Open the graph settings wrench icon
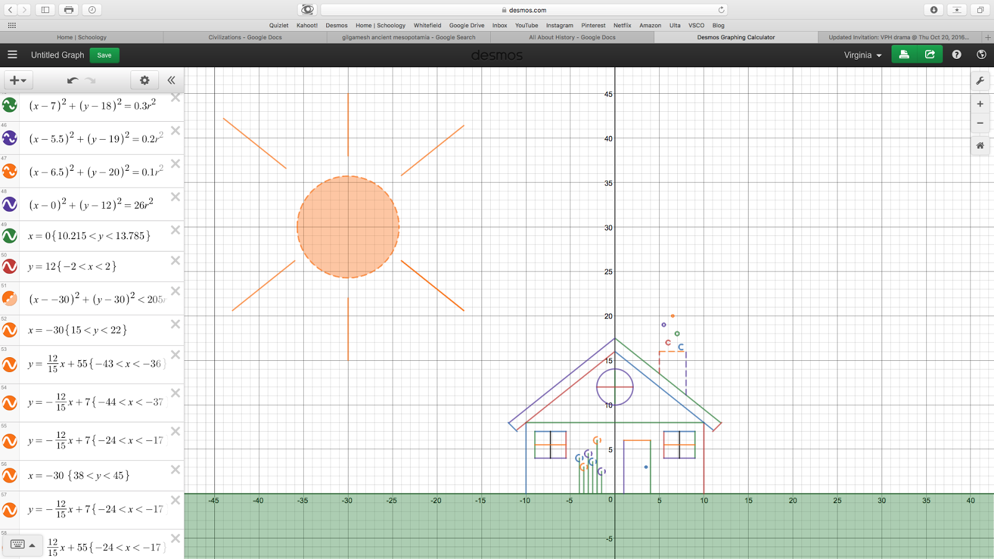 click(x=980, y=81)
